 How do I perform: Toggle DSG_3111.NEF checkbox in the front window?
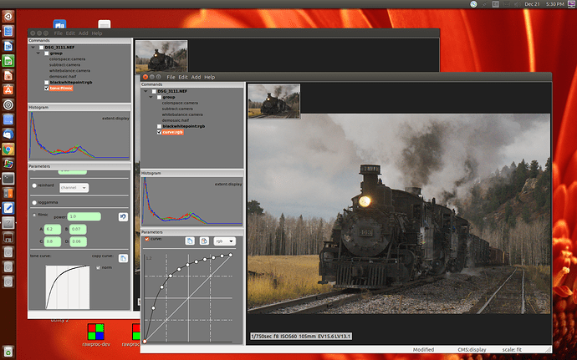[154, 91]
